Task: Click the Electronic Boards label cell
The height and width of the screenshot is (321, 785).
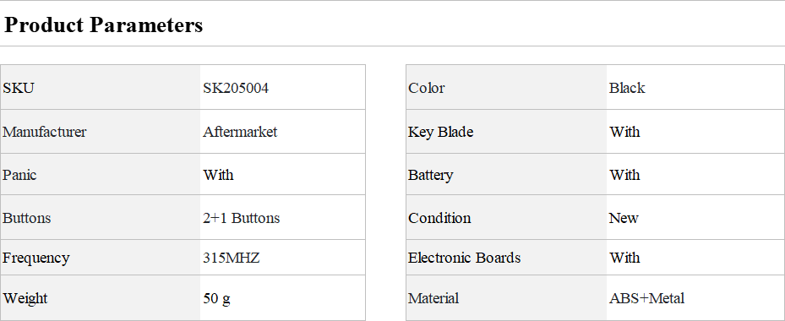Action: tap(506, 258)
